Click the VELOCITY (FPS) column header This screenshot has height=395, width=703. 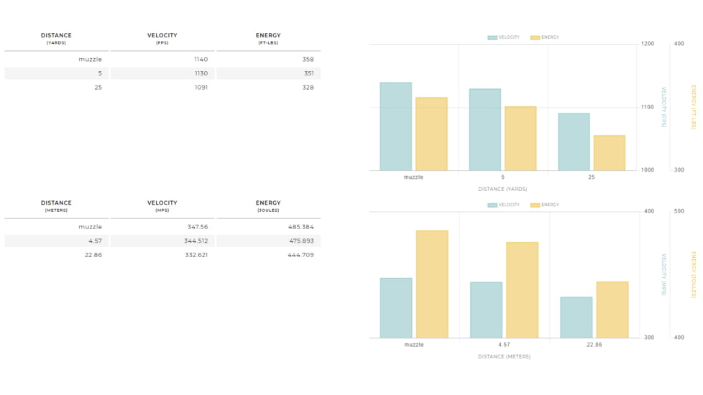click(x=162, y=38)
